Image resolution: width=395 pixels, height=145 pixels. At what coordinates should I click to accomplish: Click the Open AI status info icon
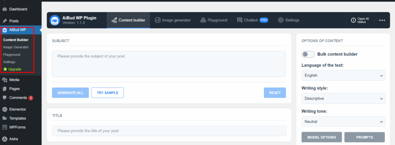click(353, 20)
